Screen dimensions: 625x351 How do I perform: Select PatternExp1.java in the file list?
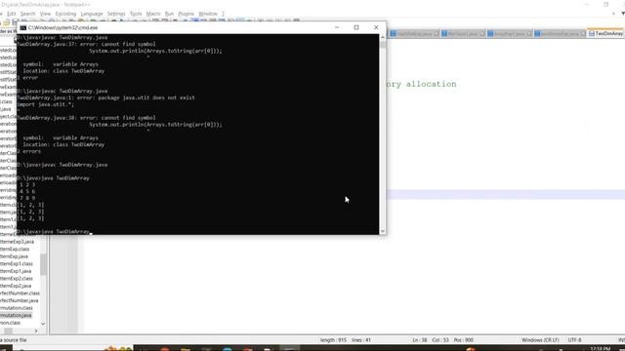[x=16, y=271]
